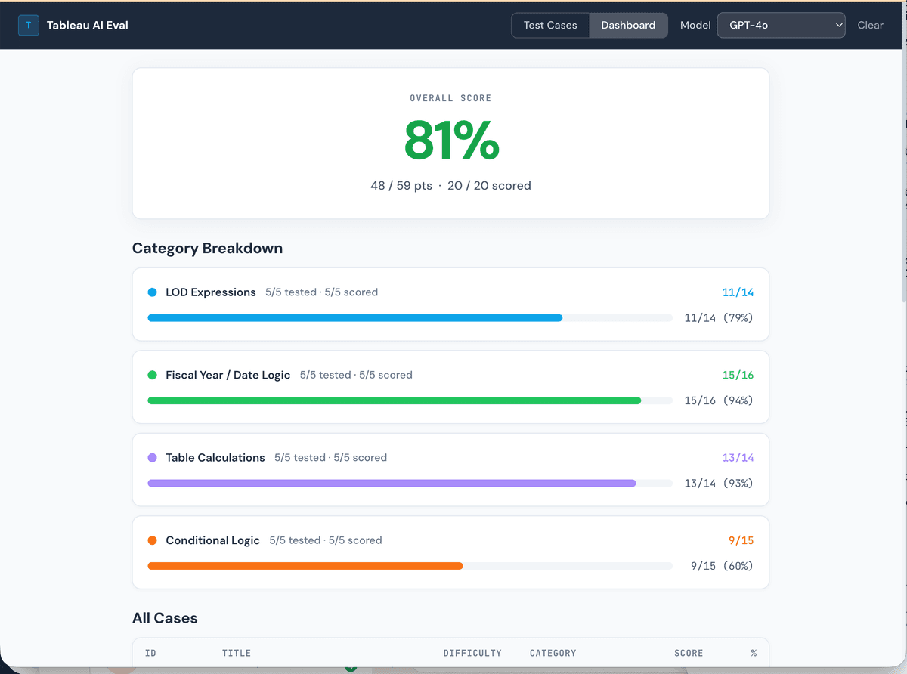Click the orange Conditional Logic category dot

153,540
